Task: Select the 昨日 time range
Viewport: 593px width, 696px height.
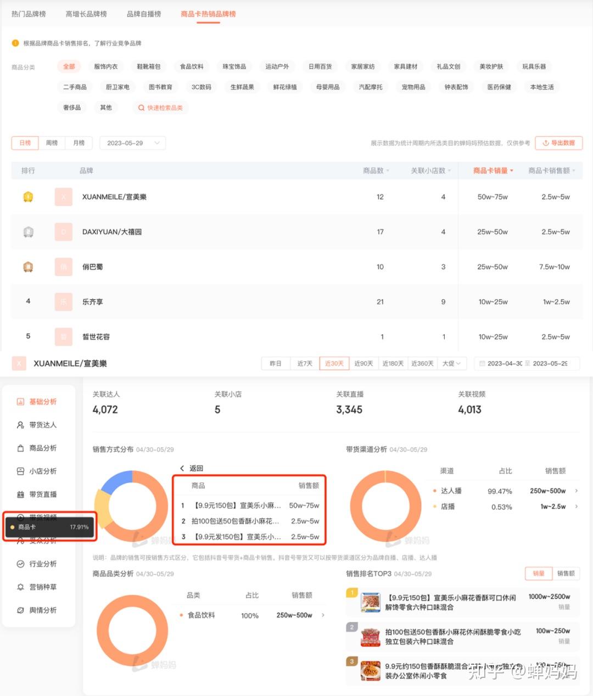Action: click(276, 363)
